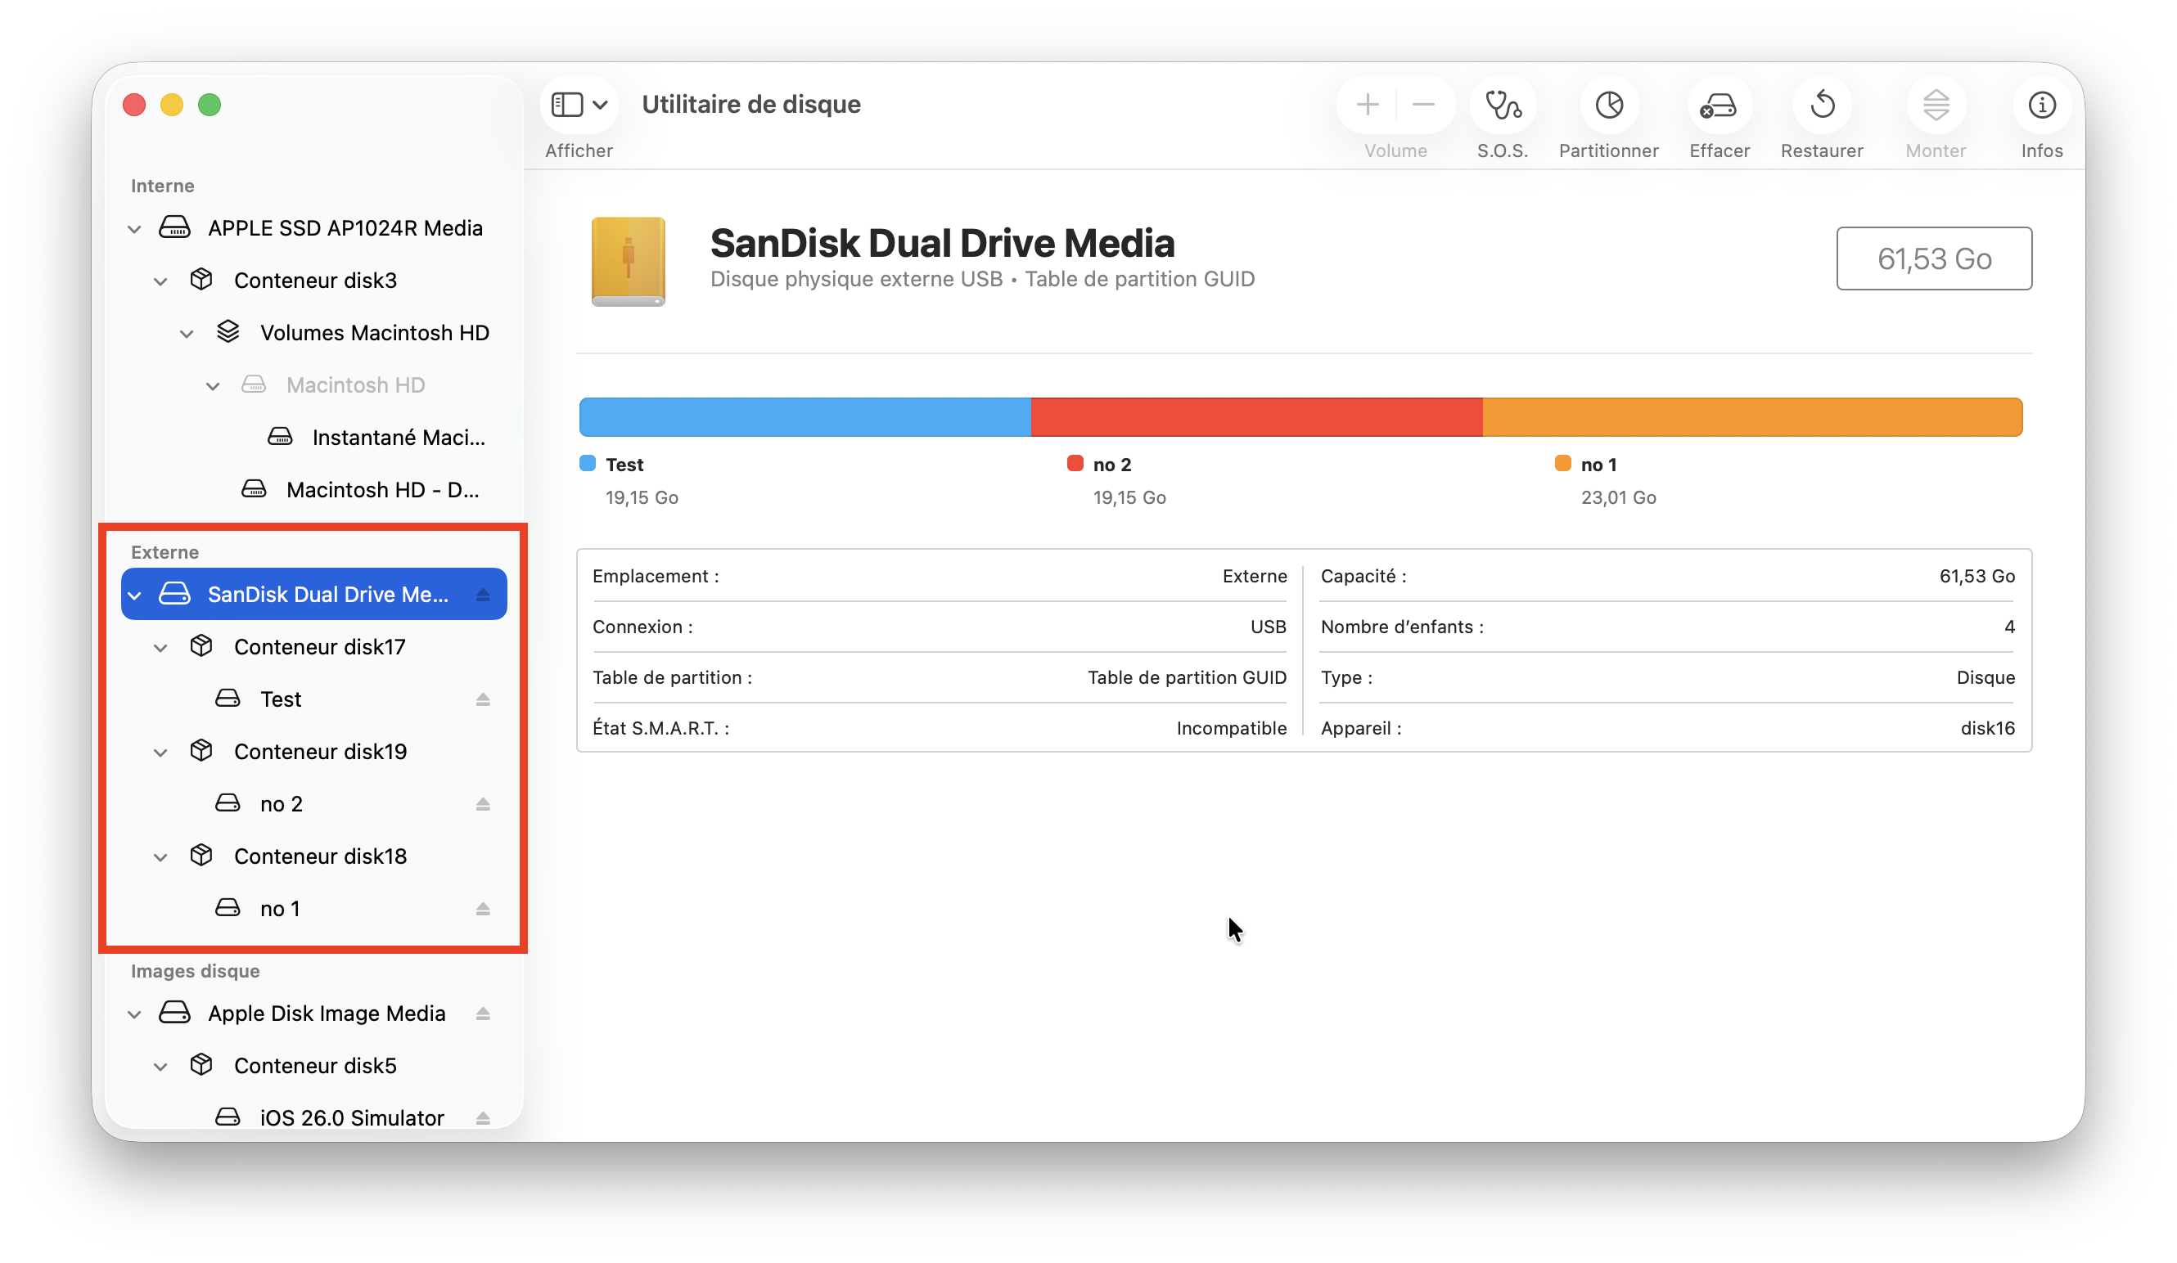Click the add volume plus icon

click(x=1367, y=106)
